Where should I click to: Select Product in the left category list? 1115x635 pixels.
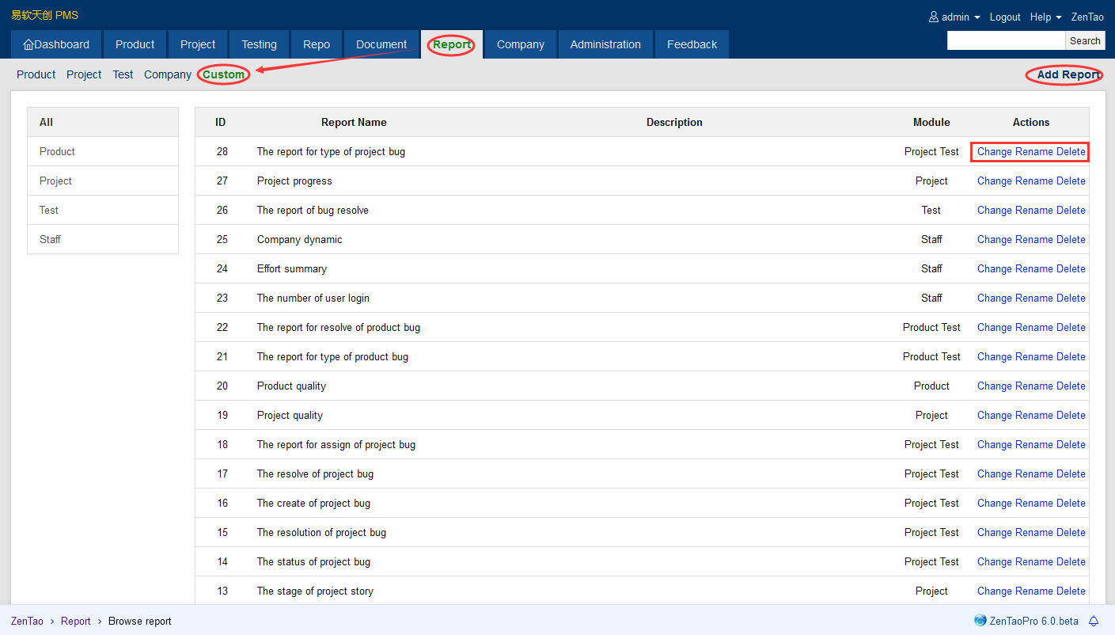(57, 151)
